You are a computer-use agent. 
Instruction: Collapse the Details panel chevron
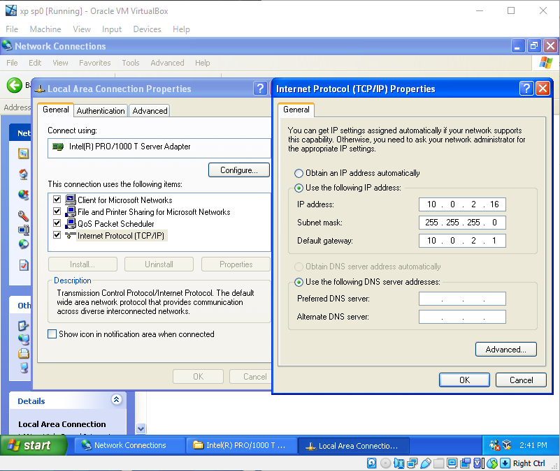coord(117,399)
